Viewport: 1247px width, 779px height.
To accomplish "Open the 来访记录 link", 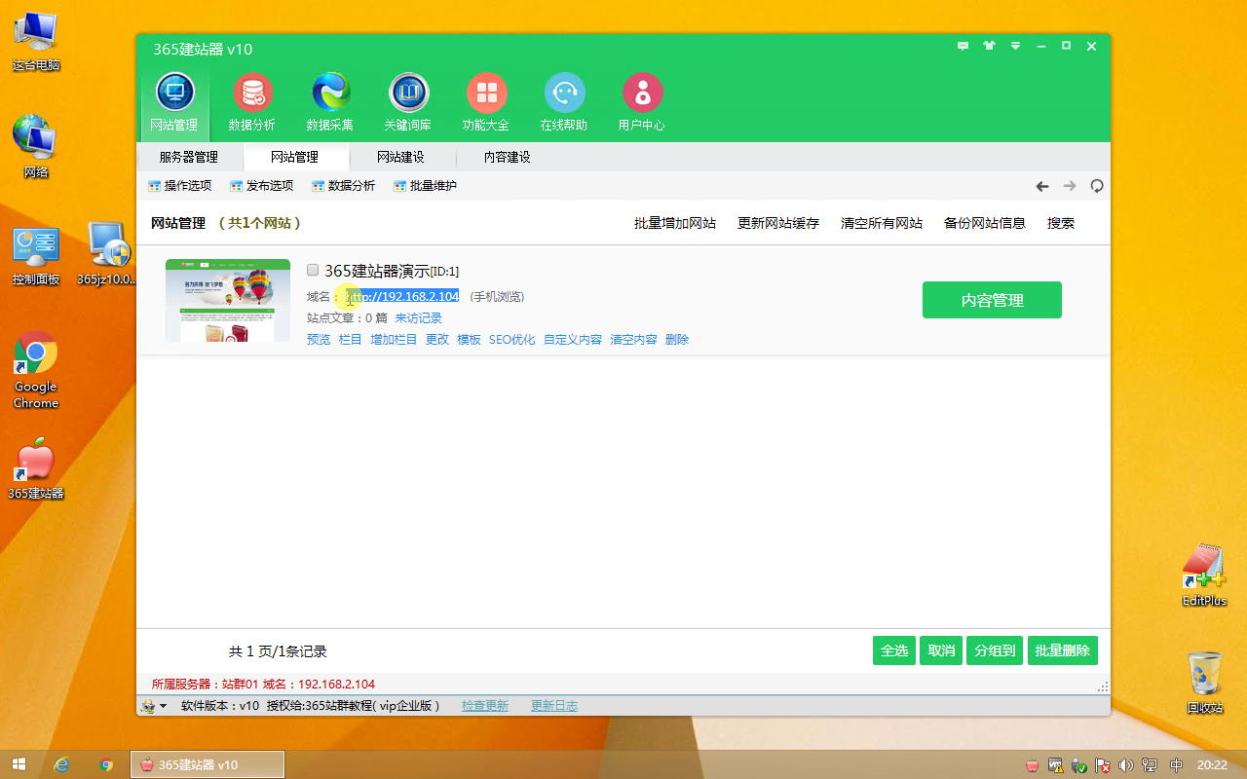I will [x=418, y=318].
